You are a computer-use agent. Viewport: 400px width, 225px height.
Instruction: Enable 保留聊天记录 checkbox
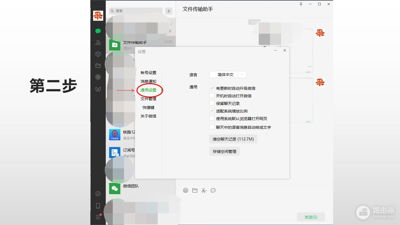(212, 103)
